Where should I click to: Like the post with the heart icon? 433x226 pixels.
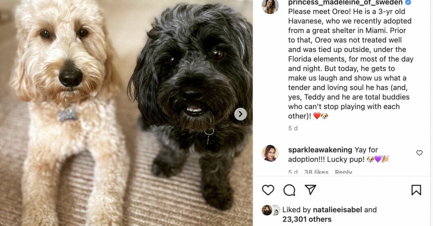(x=268, y=190)
